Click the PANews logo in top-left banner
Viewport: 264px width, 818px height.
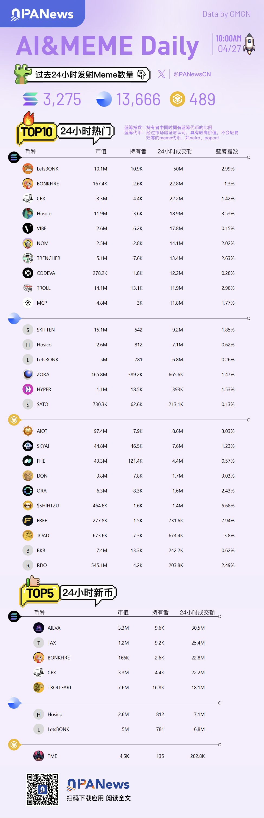tap(42, 14)
